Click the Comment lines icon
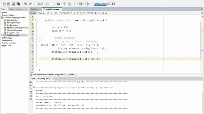Viewport: 204px width, 114px height. pyautogui.click(x=103, y=13)
